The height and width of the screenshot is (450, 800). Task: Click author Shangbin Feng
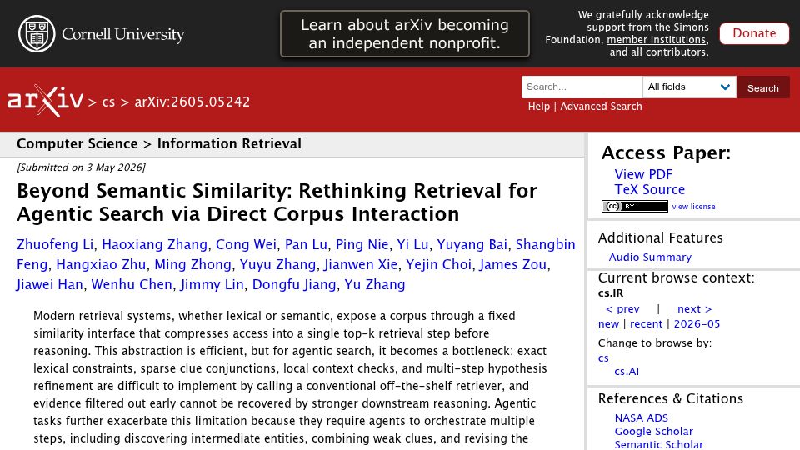click(545, 244)
